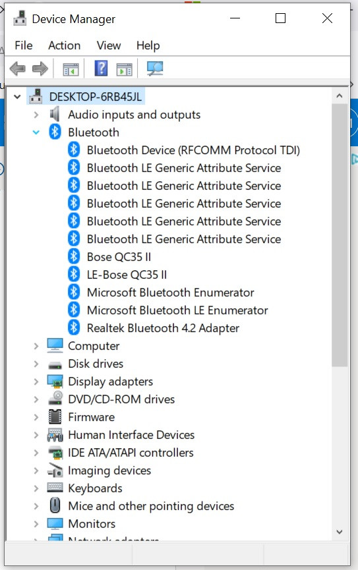358x570 pixels.
Task: Expand the Monitors category
Action: (x=36, y=524)
